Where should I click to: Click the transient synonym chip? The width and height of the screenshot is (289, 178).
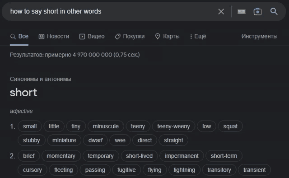(254, 170)
